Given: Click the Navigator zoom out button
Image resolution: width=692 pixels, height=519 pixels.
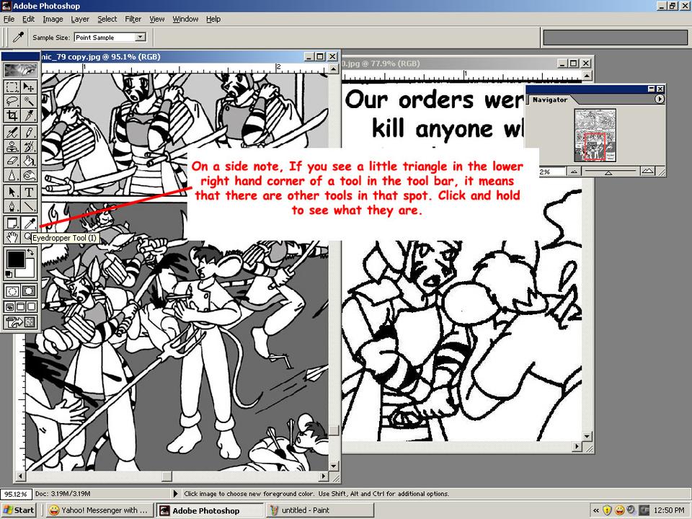Looking at the screenshot, I should click(574, 172).
